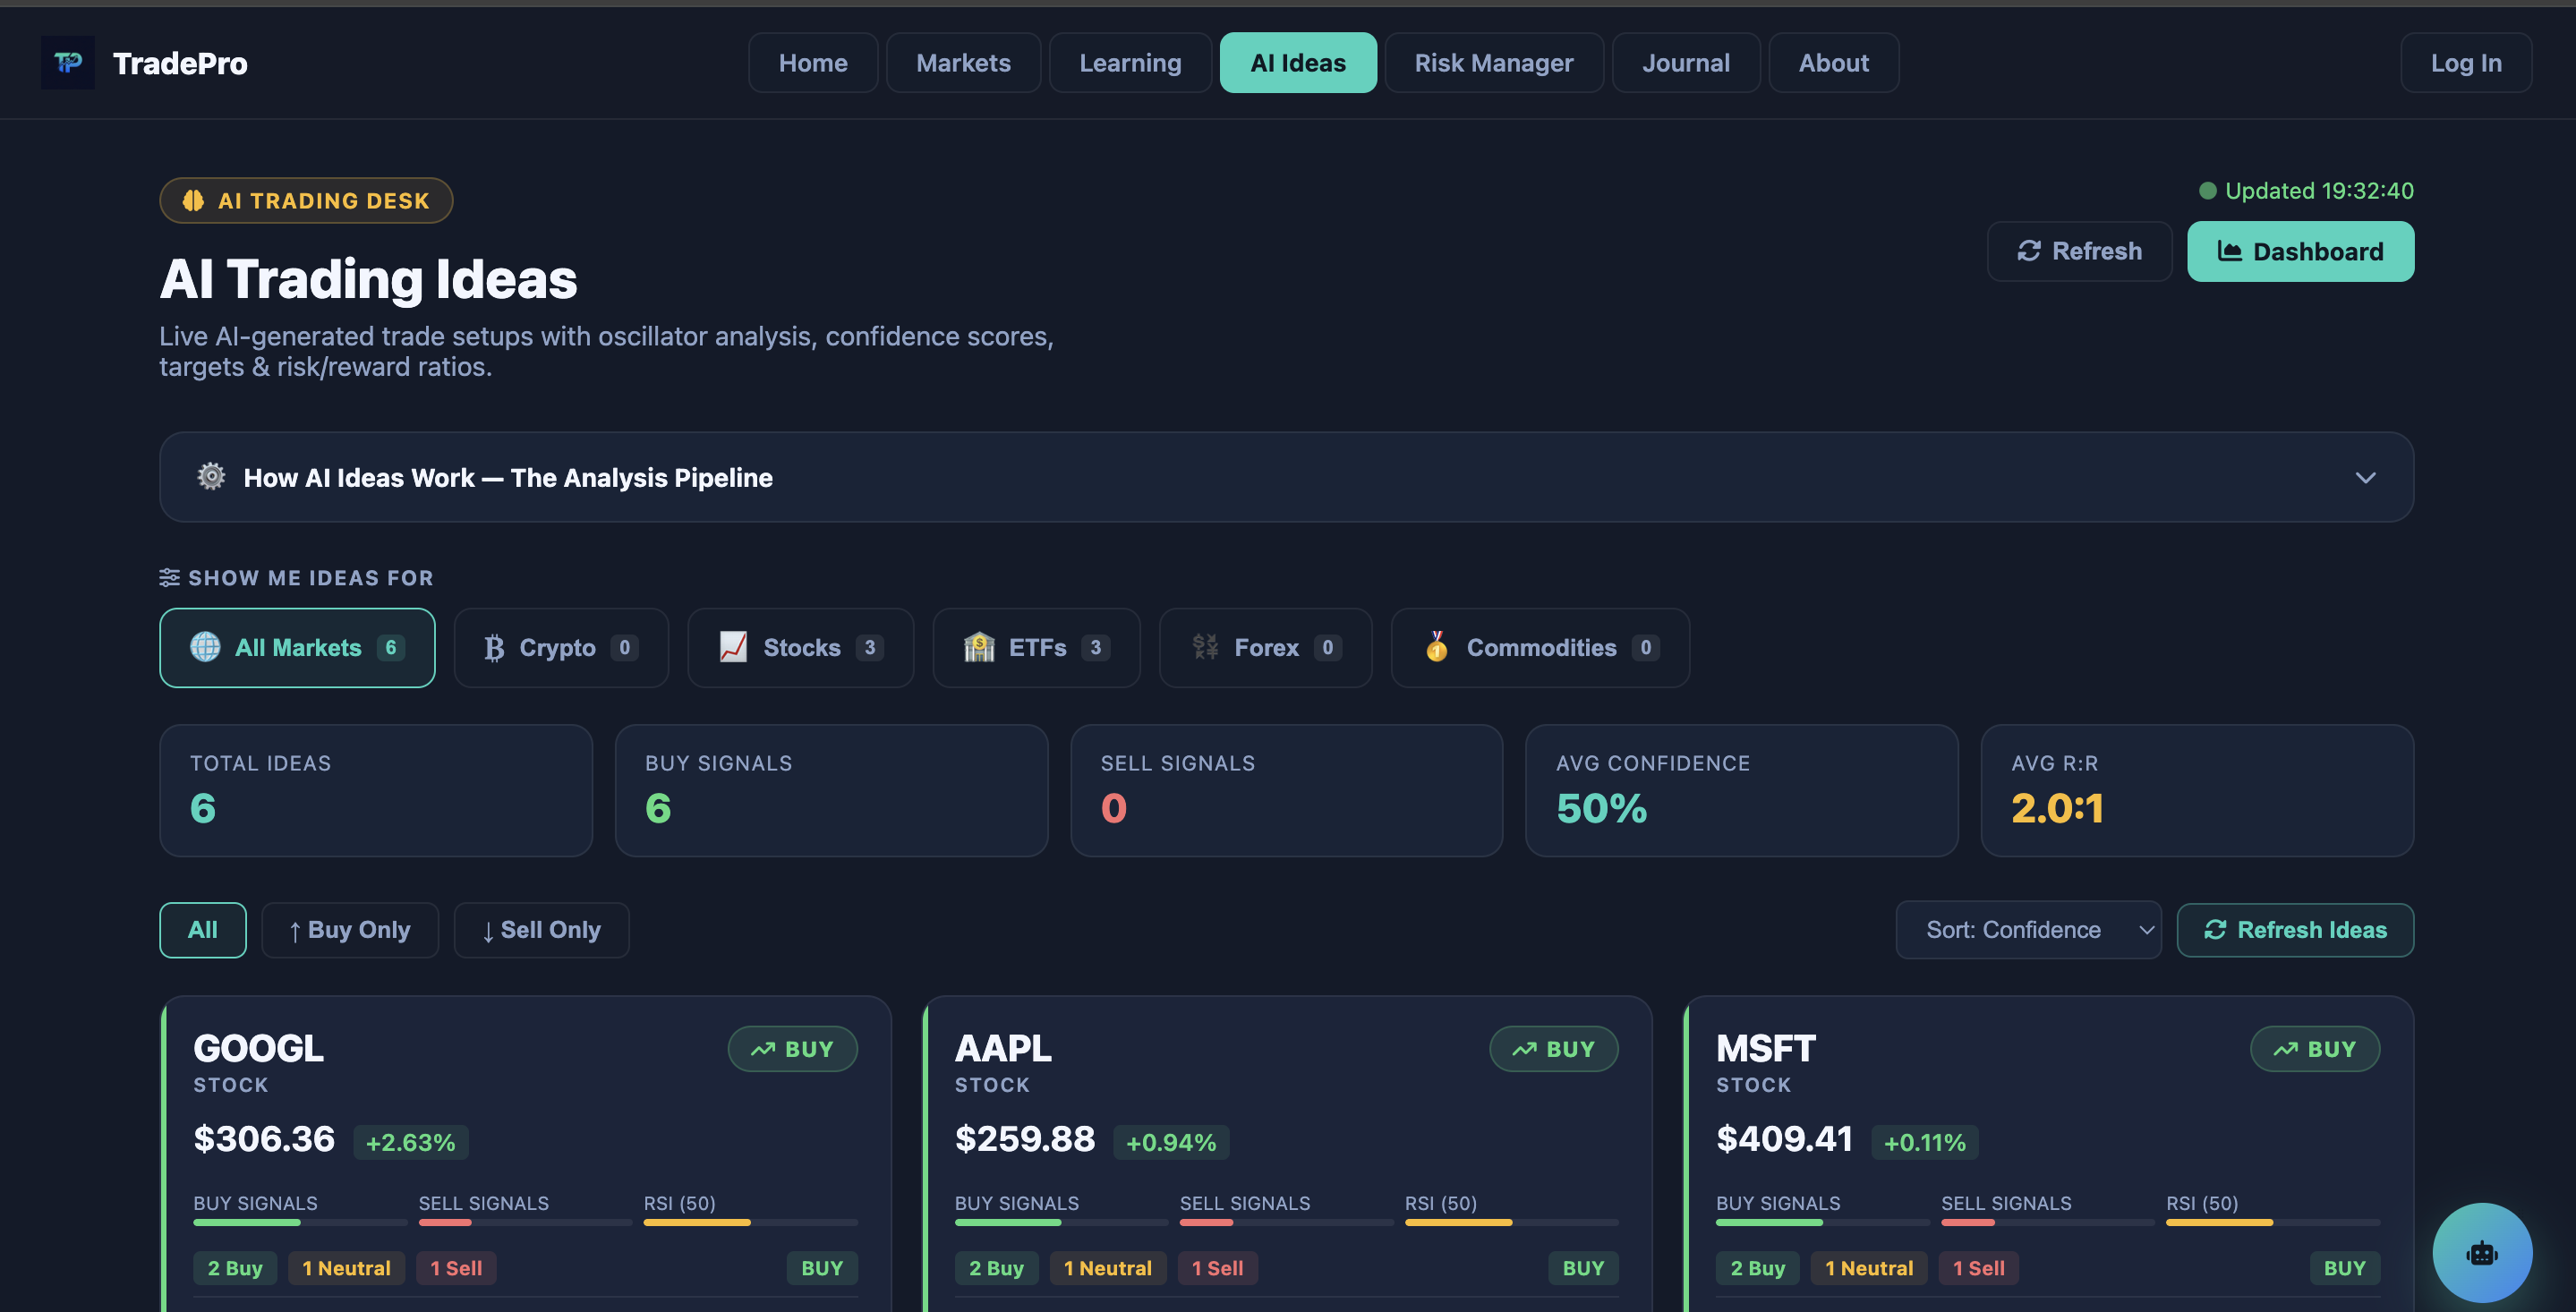Click the BUY badge on AAPL card

pyautogui.click(x=1554, y=1048)
